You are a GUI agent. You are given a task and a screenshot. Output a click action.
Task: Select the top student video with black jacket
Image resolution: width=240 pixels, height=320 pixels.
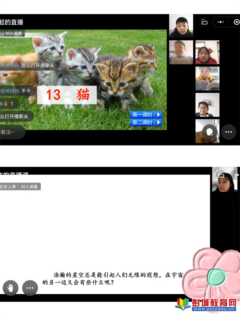click(x=181, y=26)
